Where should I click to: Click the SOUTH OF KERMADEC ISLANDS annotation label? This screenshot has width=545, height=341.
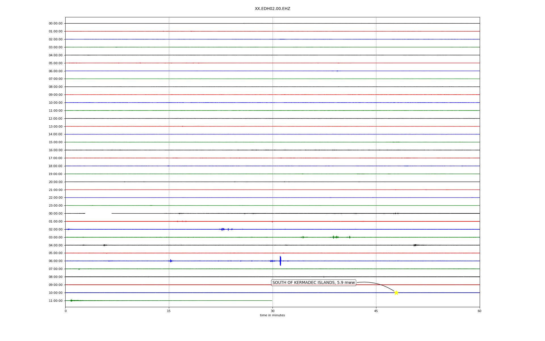[x=313, y=282]
